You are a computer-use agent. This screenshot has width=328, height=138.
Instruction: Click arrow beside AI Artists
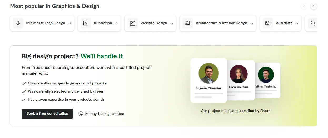point(296,23)
